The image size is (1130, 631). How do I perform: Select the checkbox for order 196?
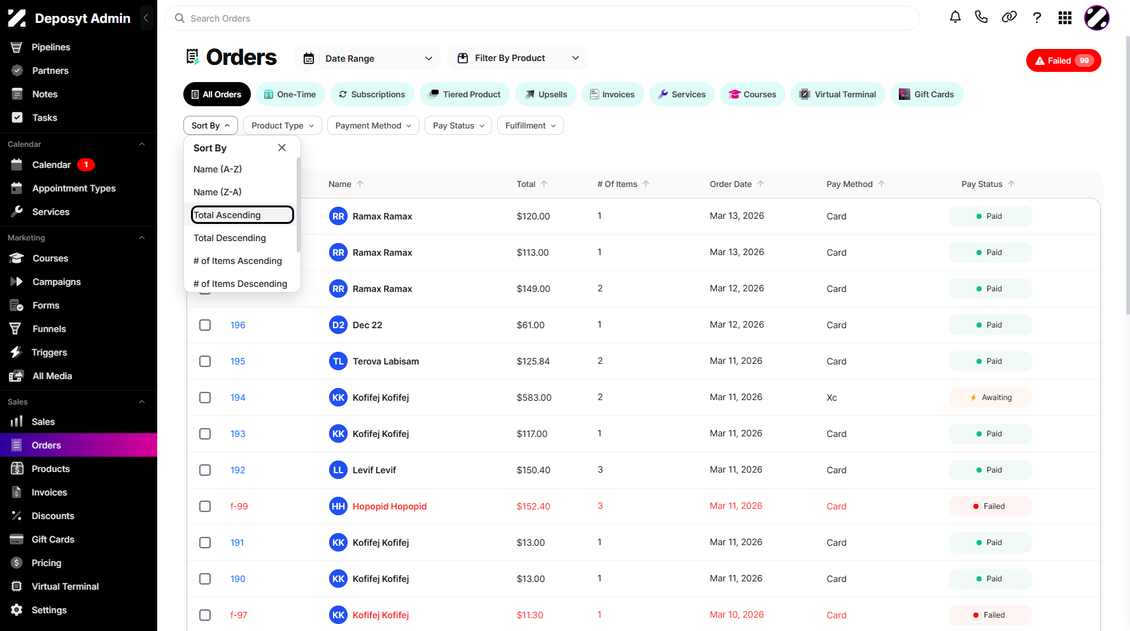205,325
